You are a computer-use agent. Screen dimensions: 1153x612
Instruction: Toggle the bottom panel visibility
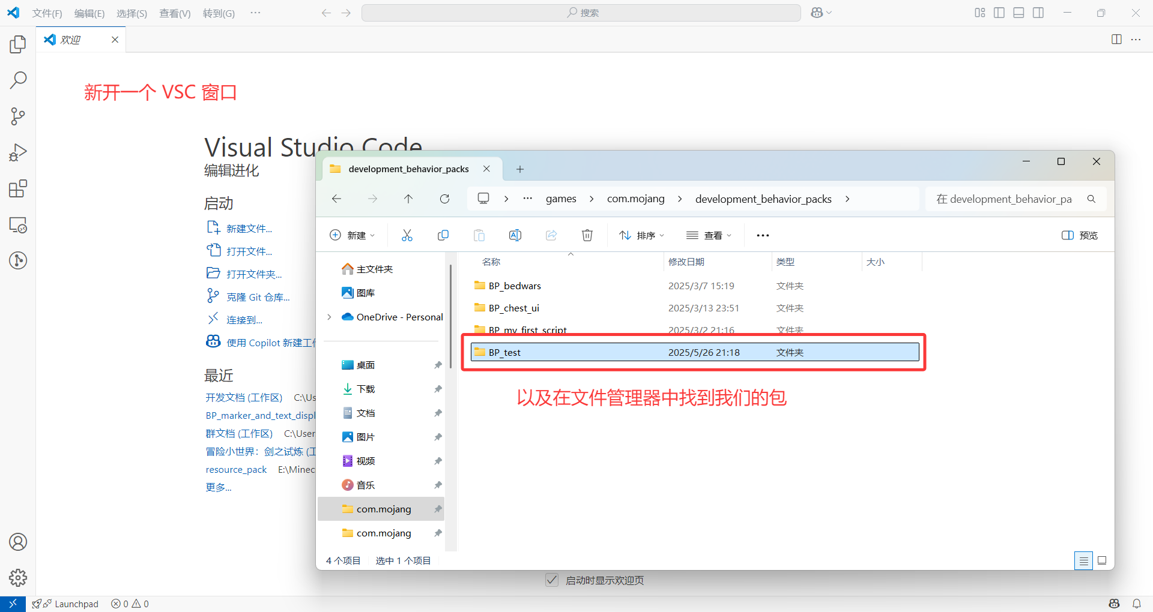point(1018,13)
